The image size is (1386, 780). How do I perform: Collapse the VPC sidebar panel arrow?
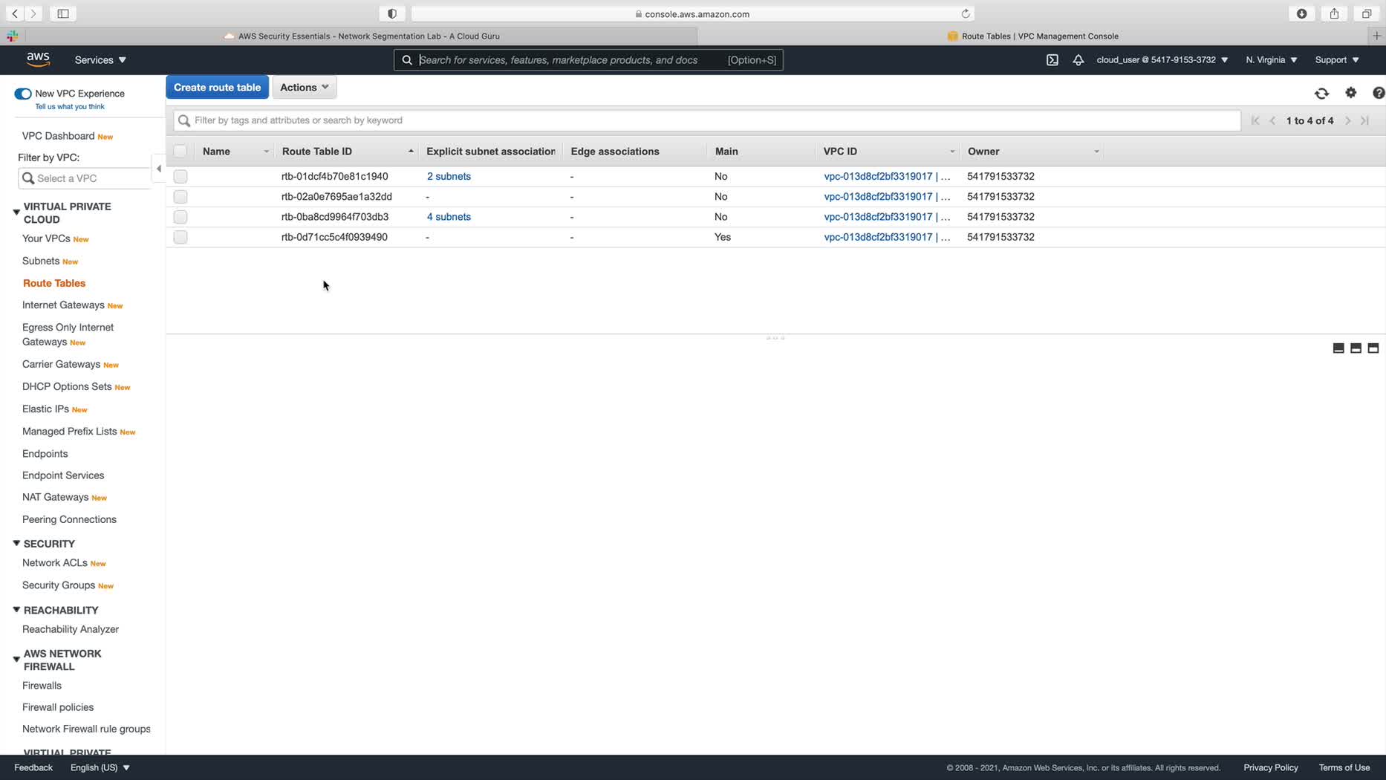click(158, 169)
